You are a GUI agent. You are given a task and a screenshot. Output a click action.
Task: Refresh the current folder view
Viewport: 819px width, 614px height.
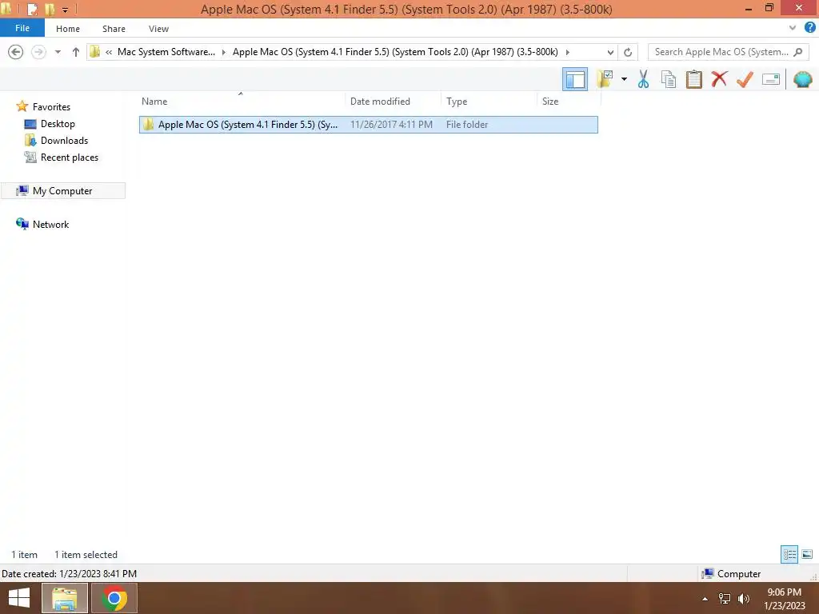[x=628, y=52]
